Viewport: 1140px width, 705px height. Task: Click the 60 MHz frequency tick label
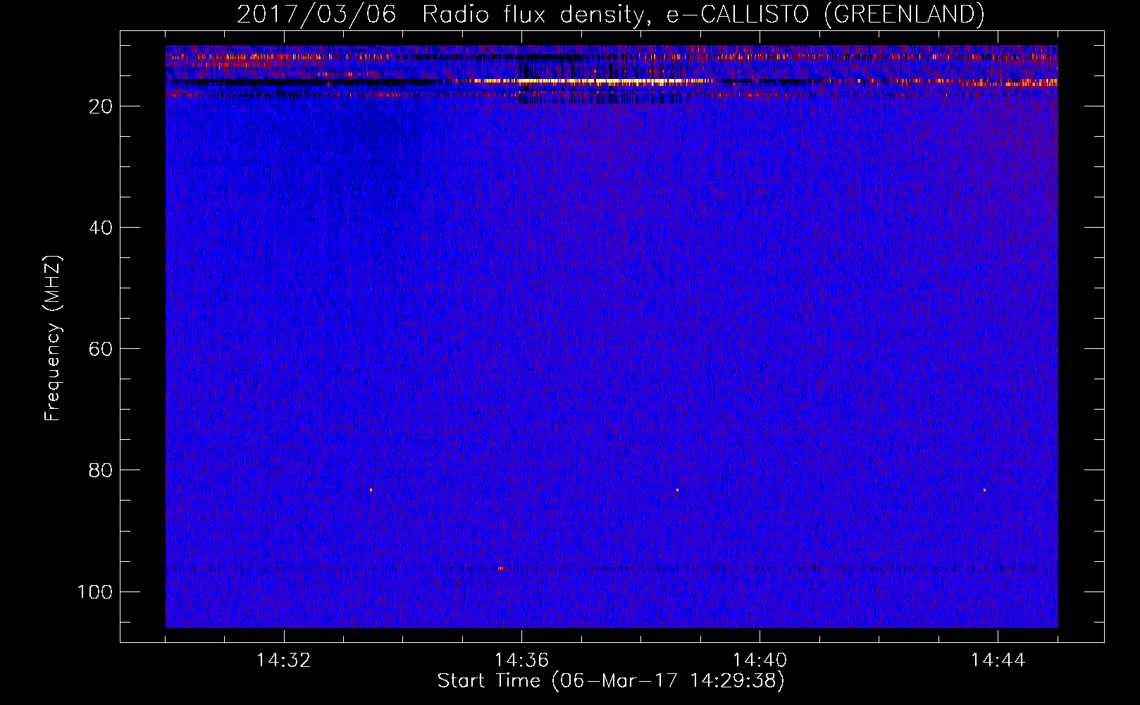point(101,349)
